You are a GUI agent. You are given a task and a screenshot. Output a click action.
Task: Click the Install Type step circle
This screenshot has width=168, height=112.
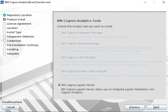click(x=4, y=32)
